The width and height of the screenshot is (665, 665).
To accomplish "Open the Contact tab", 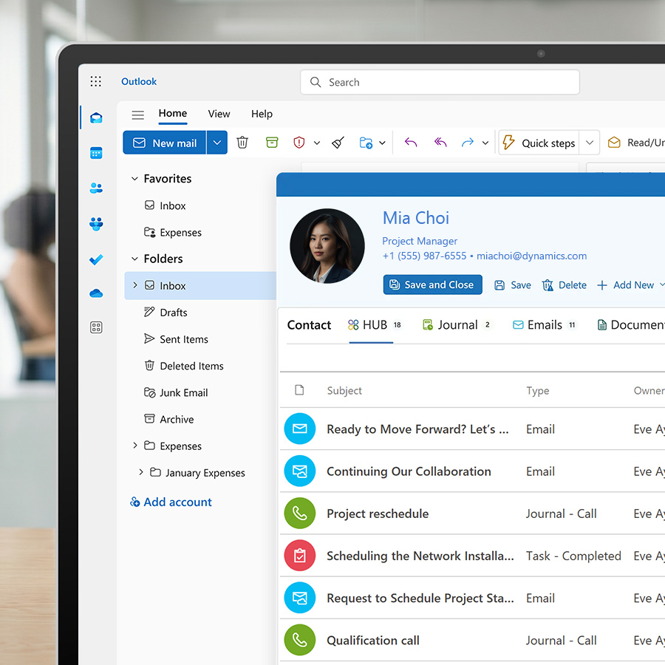I will point(309,325).
